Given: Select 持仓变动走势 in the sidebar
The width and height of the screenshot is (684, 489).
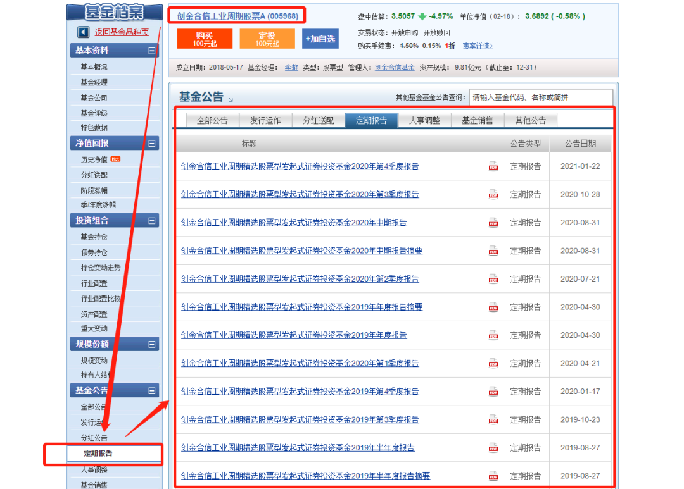Looking at the screenshot, I should tap(100, 268).
